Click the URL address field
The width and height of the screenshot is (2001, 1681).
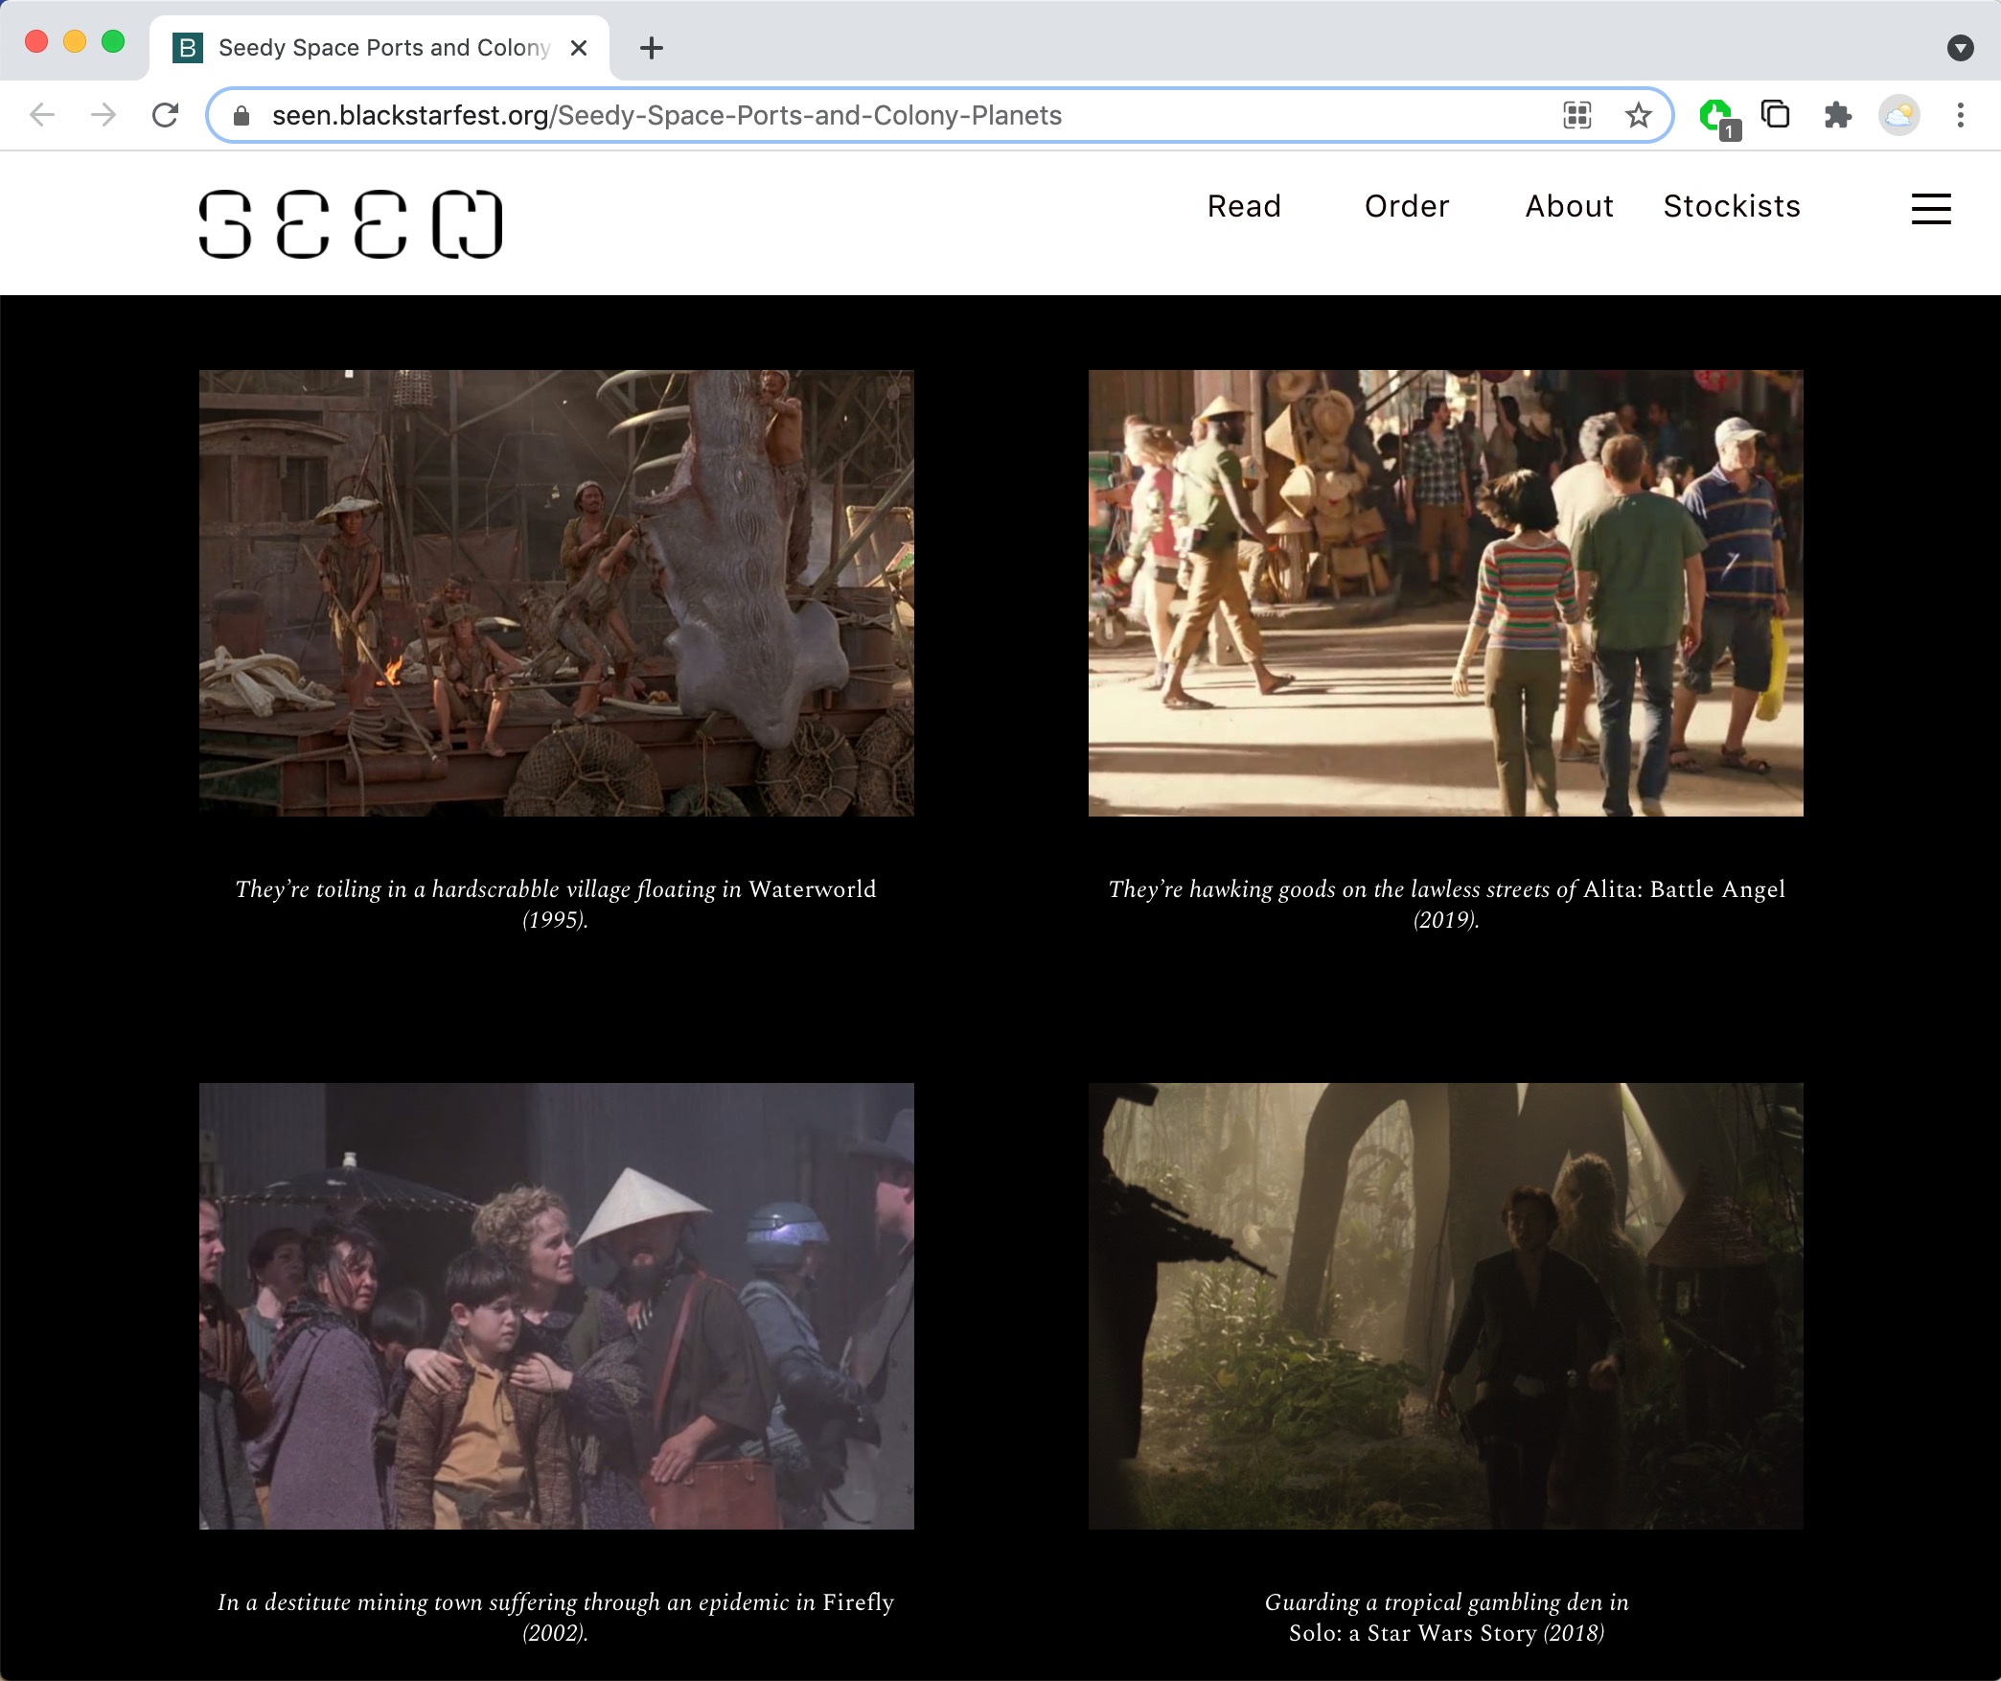(x=862, y=116)
